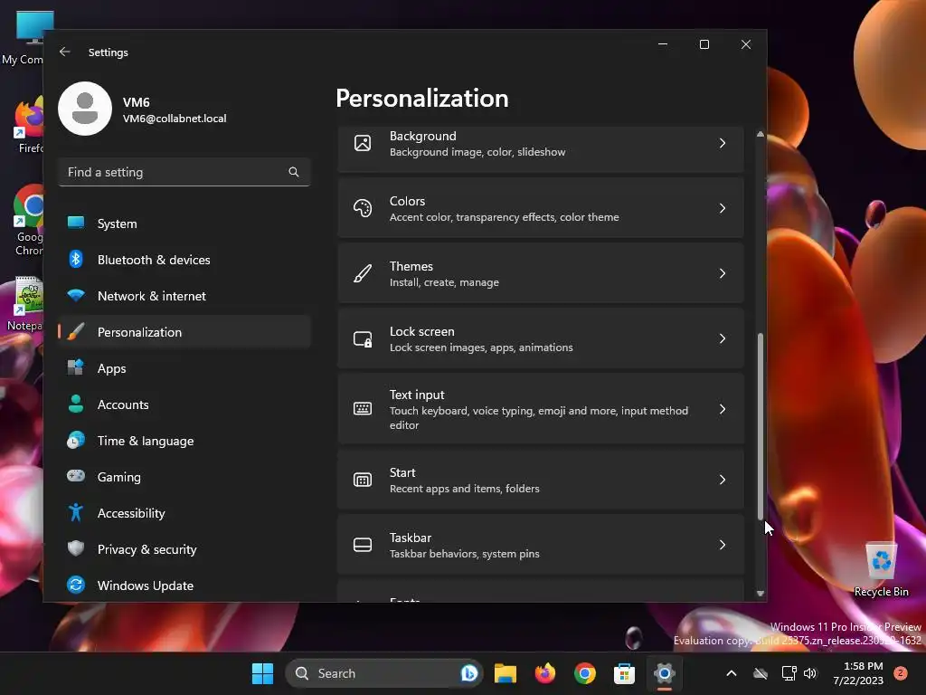The image size is (926, 695).
Task: Click the 1:58 PM clock and date
Action: (x=858, y=673)
